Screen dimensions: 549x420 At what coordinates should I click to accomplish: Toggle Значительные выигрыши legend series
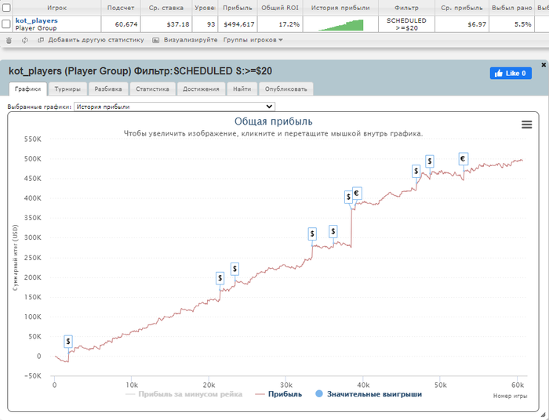(x=369, y=394)
